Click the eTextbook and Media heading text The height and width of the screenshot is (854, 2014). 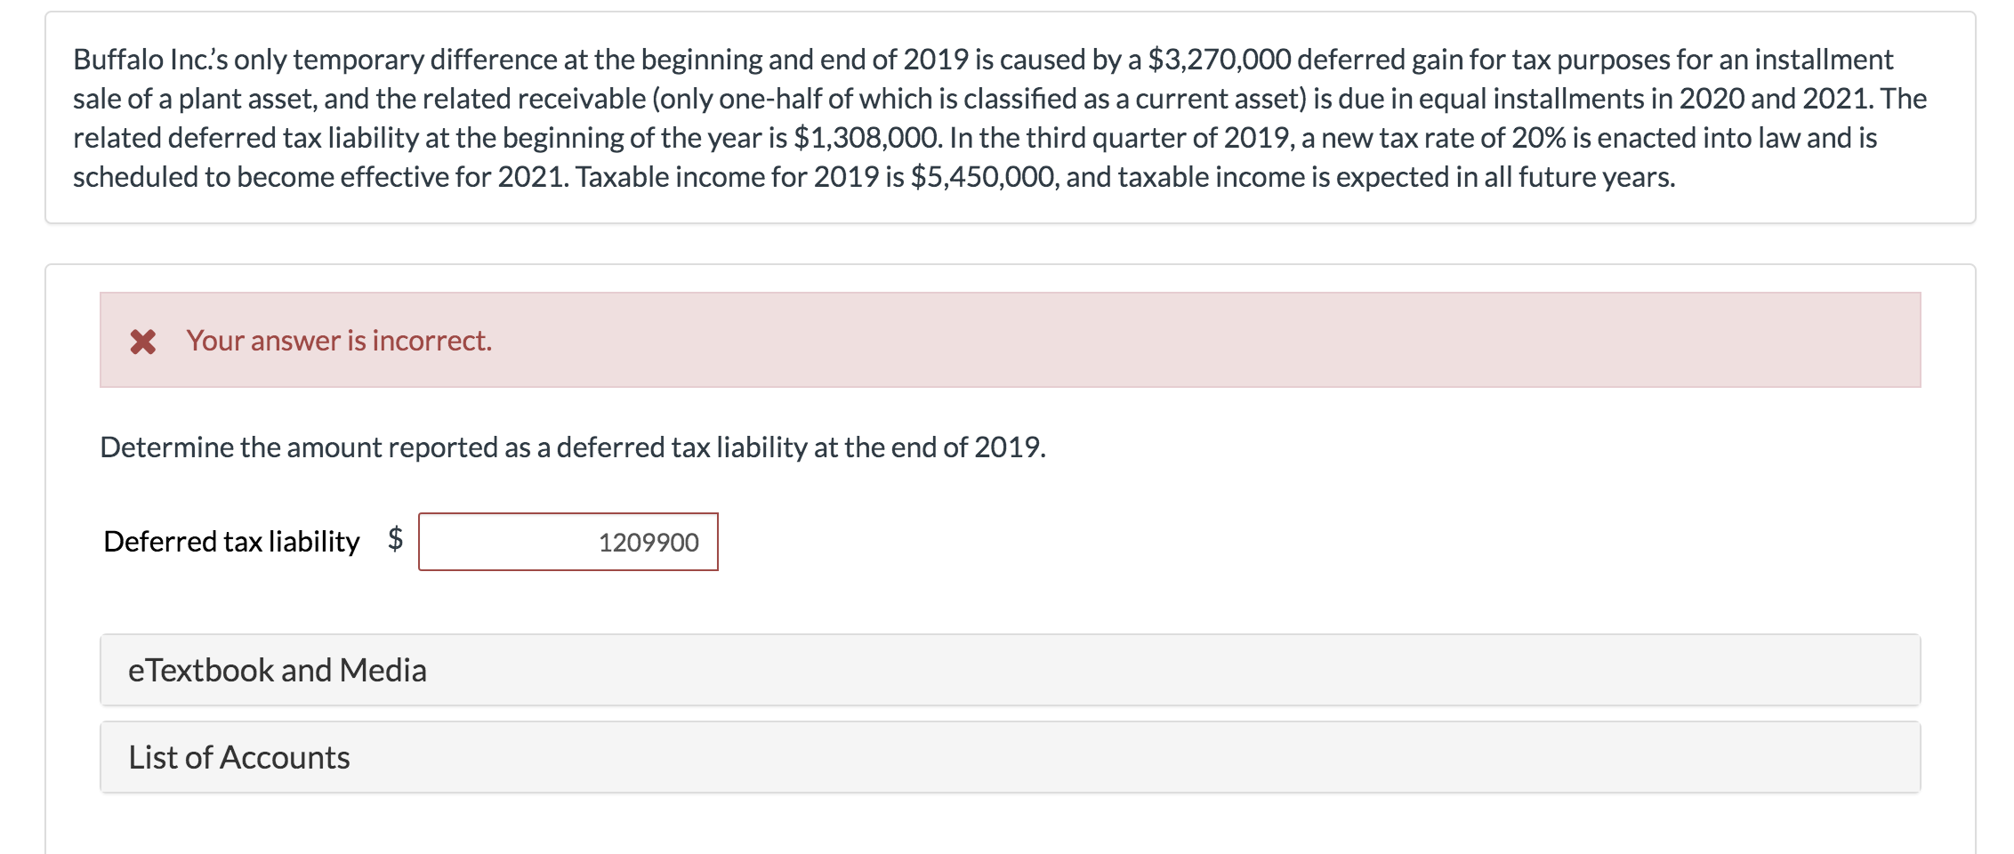(277, 669)
